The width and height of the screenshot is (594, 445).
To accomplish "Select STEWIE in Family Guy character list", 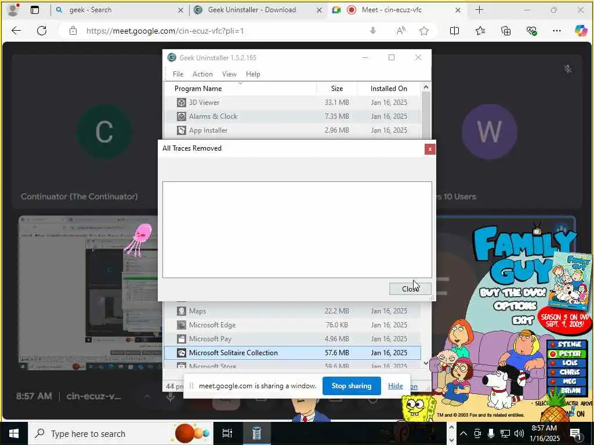I will (566, 344).
